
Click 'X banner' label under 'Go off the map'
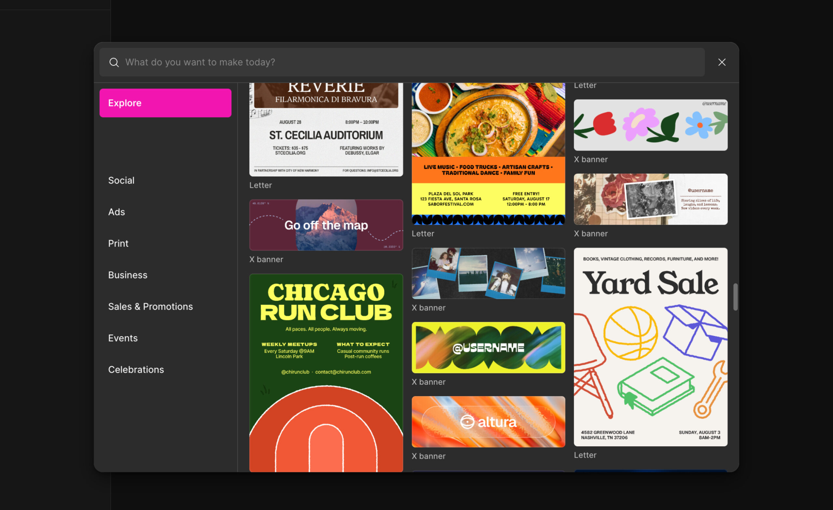(x=266, y=260)
